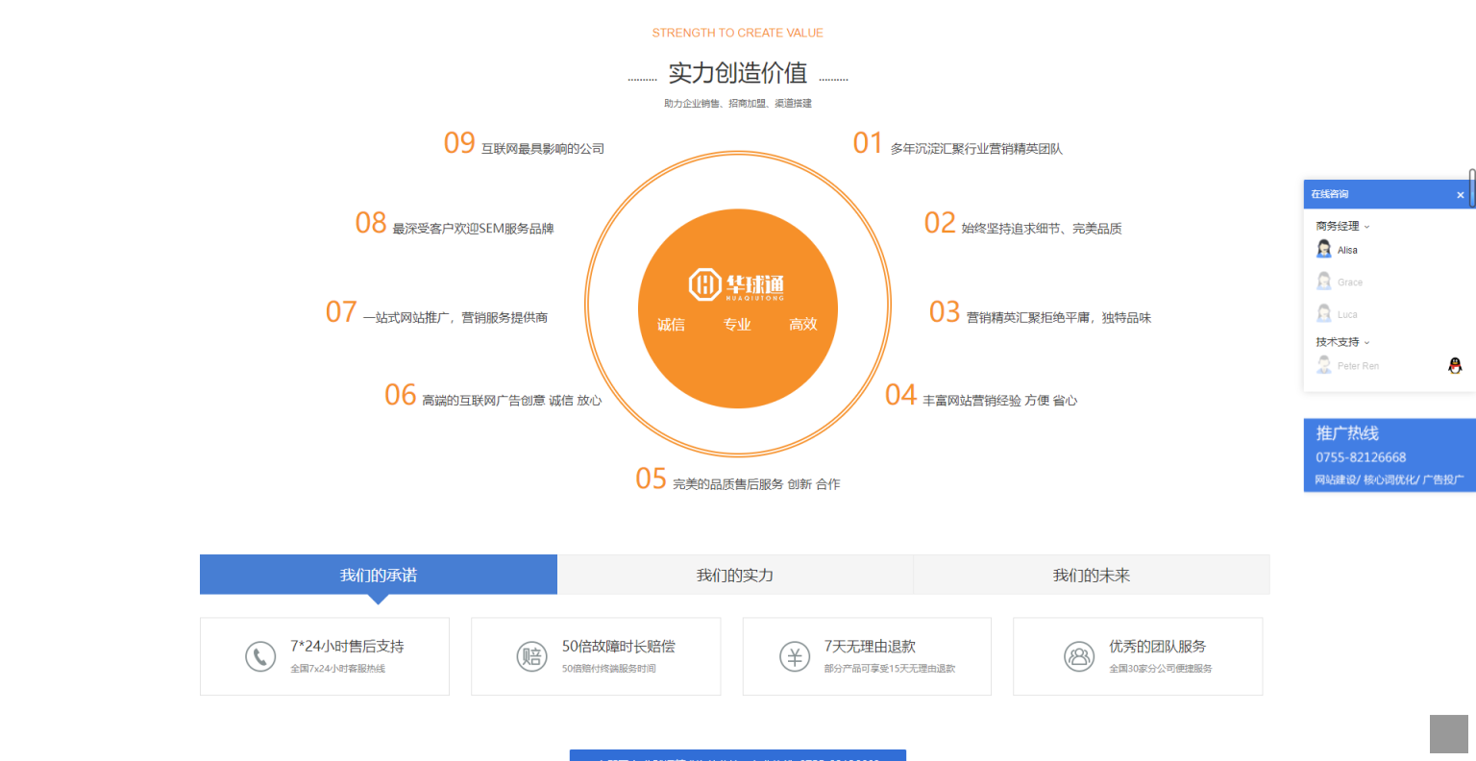The image size is (1476, 761).
Task: Click the 赔 compensation circle icon
Action: [x=531, y=656]
